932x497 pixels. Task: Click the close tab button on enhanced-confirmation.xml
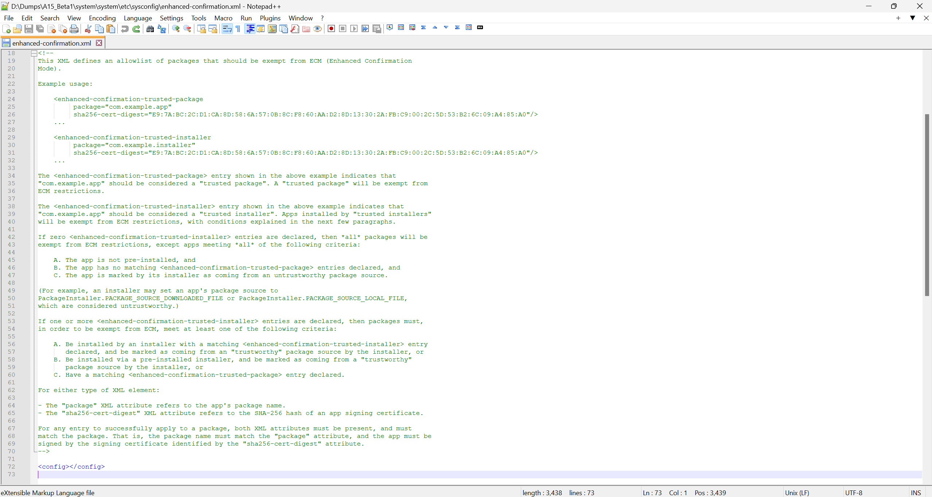click(x=98, y=43)
